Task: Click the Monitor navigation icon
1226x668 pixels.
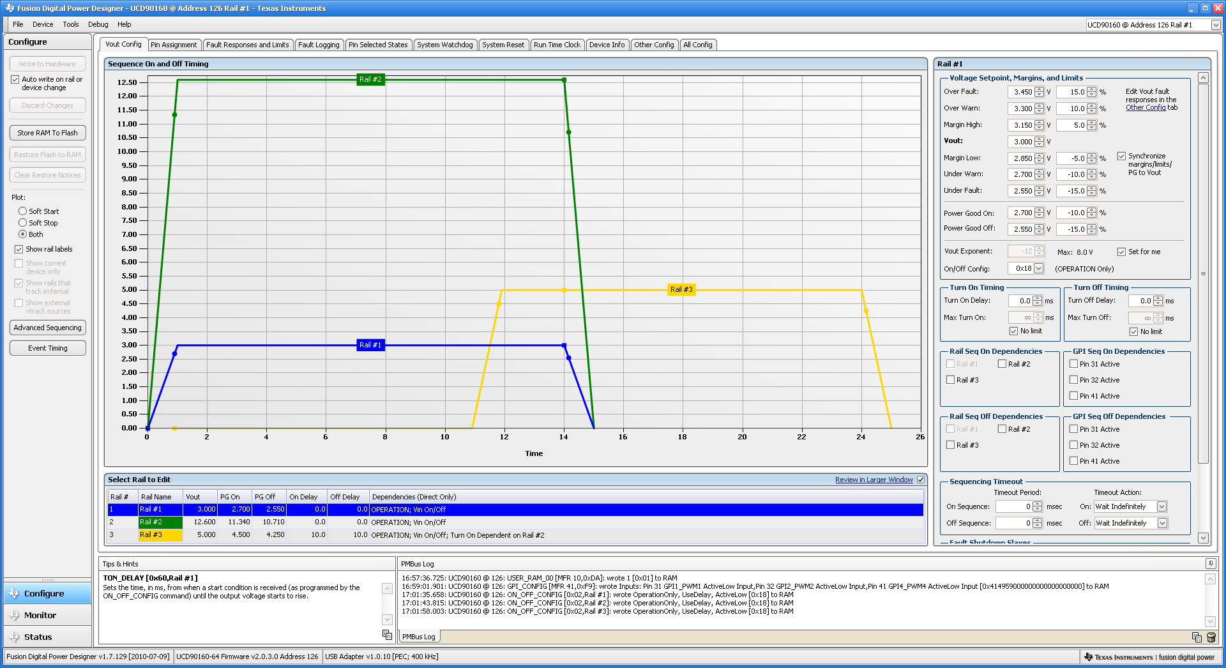Action: (x=15, y=615)
